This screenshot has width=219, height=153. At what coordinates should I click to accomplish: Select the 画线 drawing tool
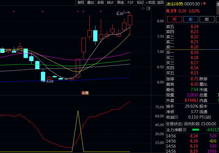click(120, 3)
